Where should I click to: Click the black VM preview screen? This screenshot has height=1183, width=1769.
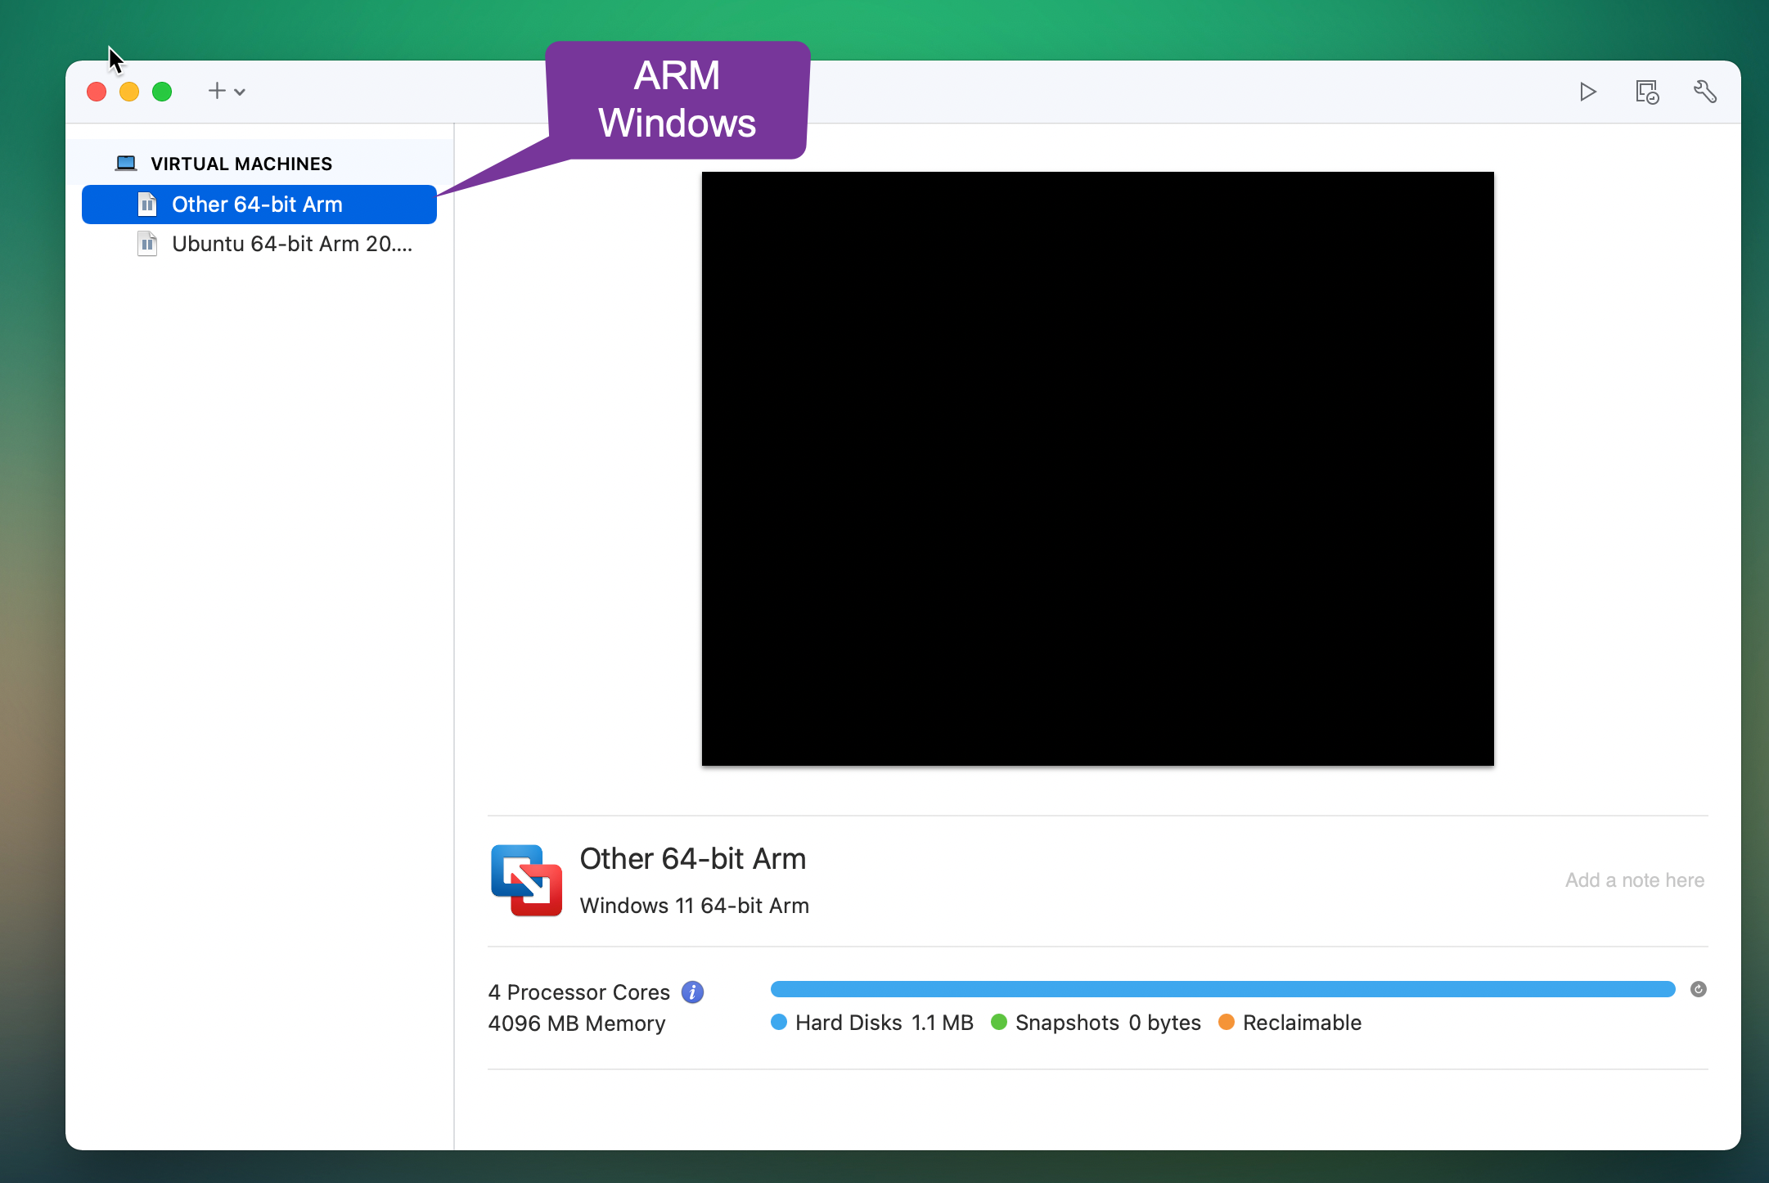[1098, 469]
